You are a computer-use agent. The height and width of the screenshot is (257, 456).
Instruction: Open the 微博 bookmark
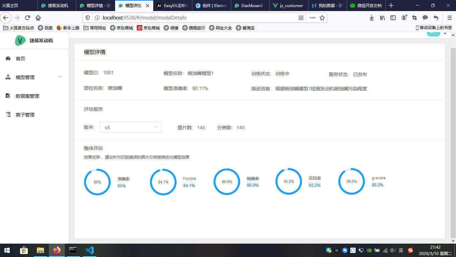pos(171,28)
